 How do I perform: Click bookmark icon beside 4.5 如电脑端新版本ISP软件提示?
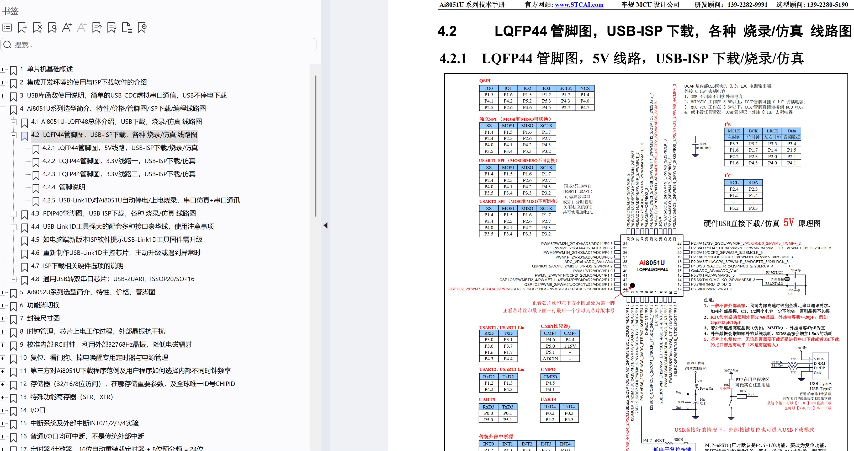point(25,241)
